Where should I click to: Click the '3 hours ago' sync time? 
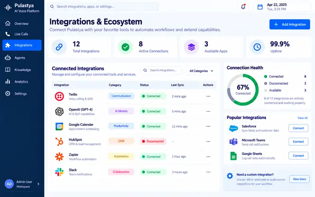pos(180,172)
